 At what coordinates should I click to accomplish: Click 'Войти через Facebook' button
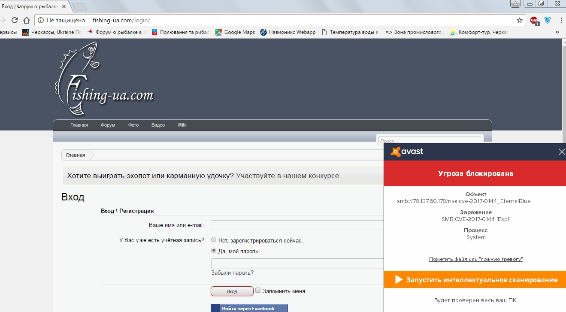(249, 308)
